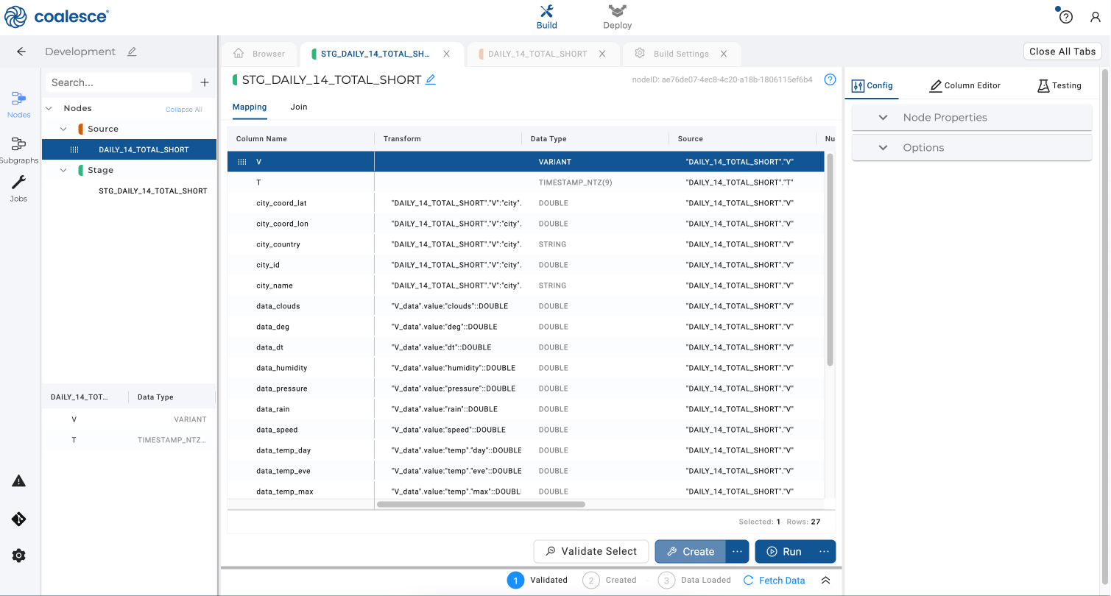The height and width of the screenshot is (596, 1111).
Task: Open the Git diamond icon
Action: point(19,519)
